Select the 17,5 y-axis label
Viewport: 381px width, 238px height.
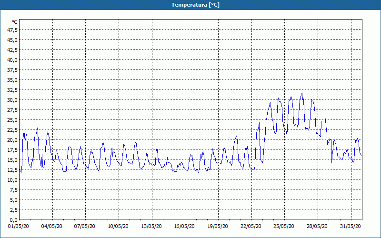pos(12,150)
